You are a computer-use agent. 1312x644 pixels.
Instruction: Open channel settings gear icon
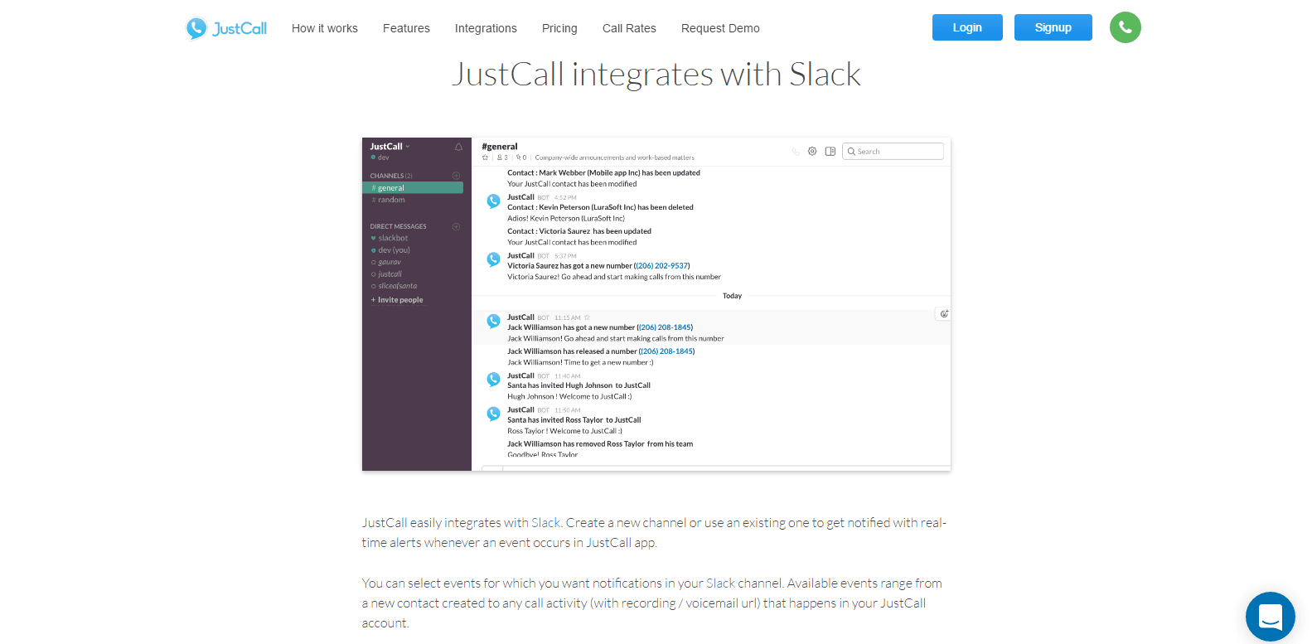point(812,152)
